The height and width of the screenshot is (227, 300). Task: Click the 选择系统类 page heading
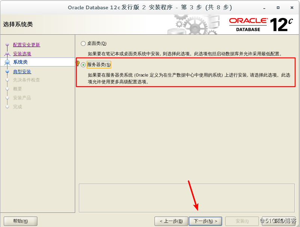18,24
